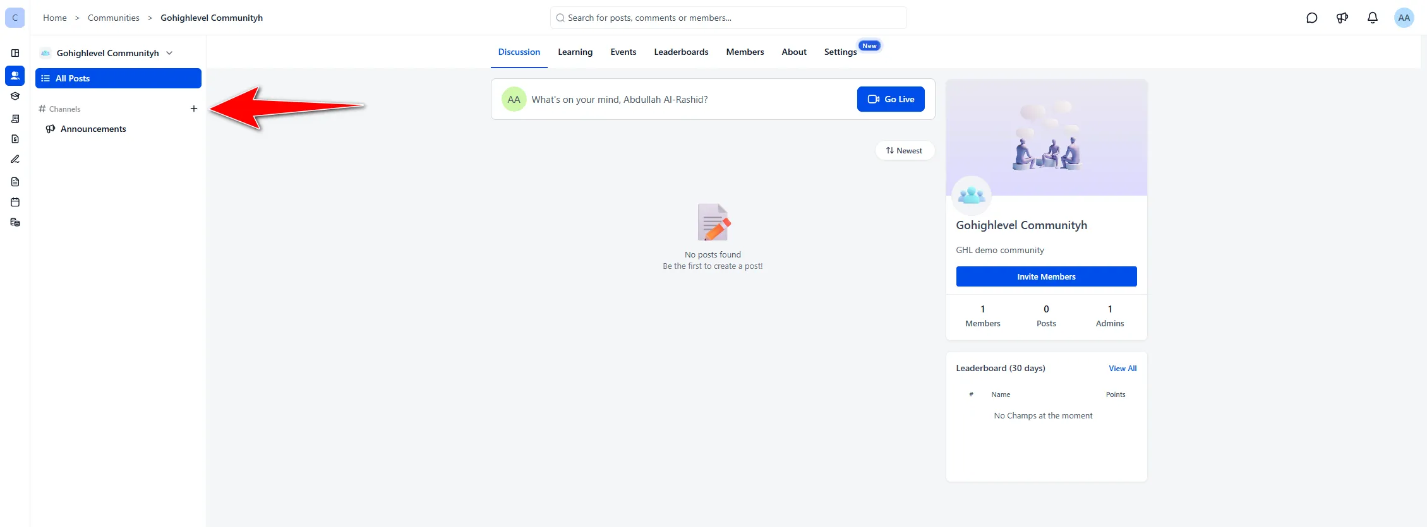Viewport: 1427px width, 527px height.
Task: Select the Communities people icon in left rail
Action: click(x=15, y=76)
